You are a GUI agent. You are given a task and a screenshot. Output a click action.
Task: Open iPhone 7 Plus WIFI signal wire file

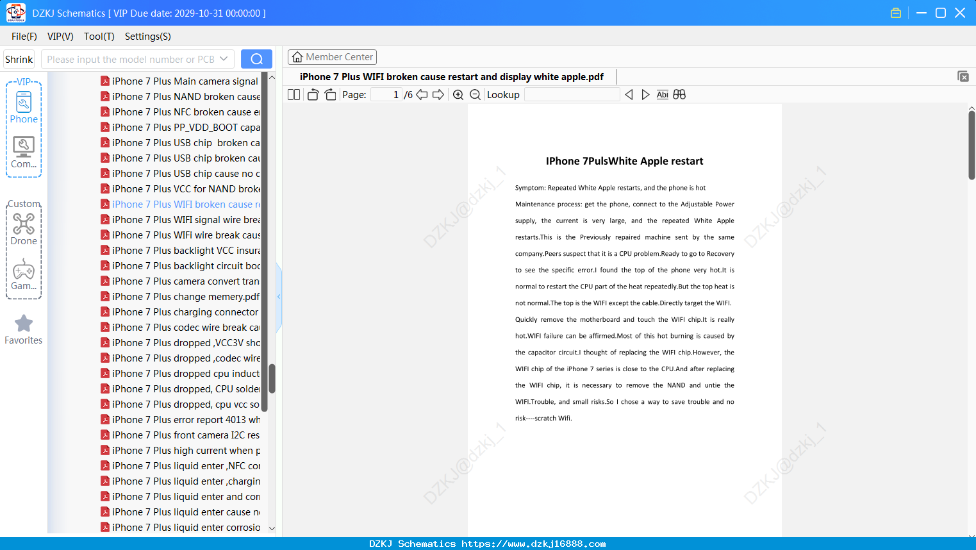coord(181,220)
